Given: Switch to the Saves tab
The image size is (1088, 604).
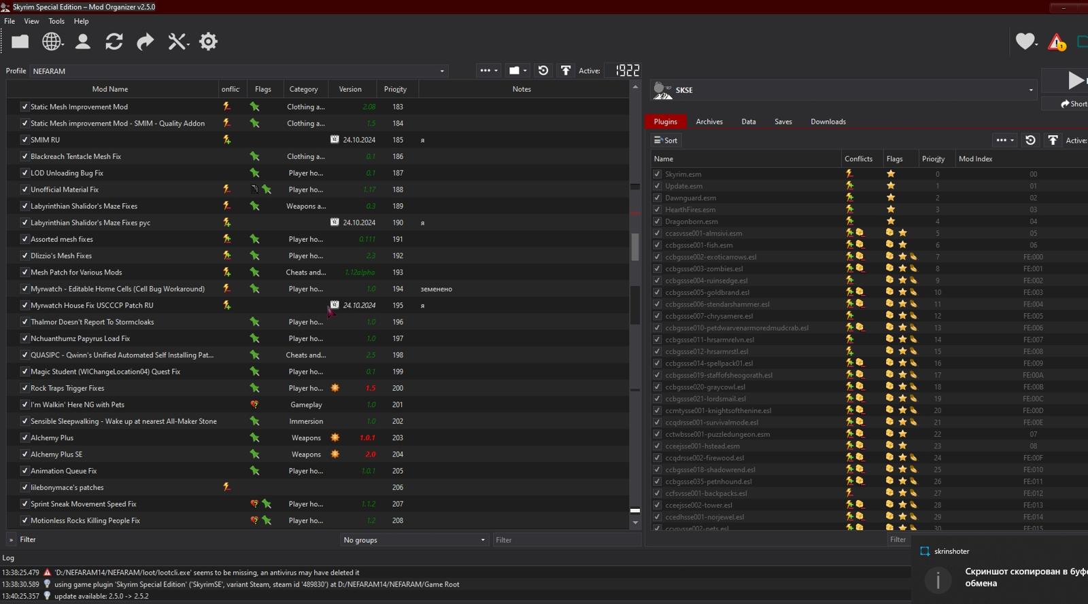Looking at the screenshot, I should click(x=783, y=122).
